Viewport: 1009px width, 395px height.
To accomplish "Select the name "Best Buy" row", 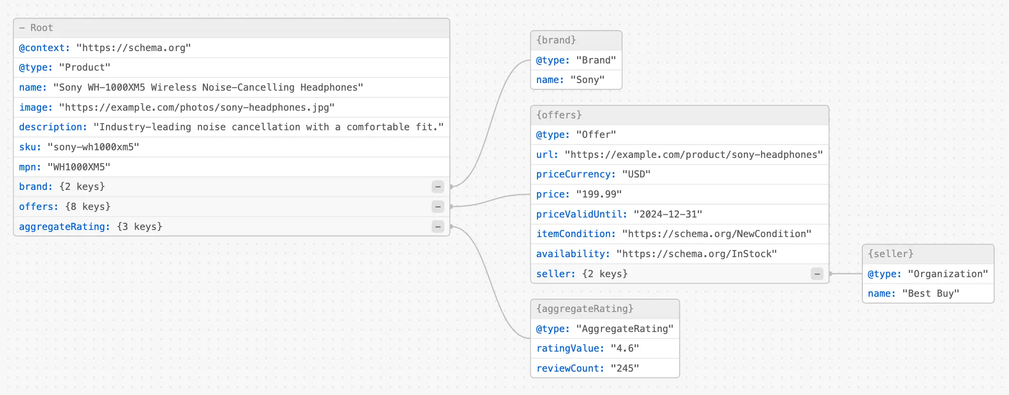I will [x=928, y=293].
